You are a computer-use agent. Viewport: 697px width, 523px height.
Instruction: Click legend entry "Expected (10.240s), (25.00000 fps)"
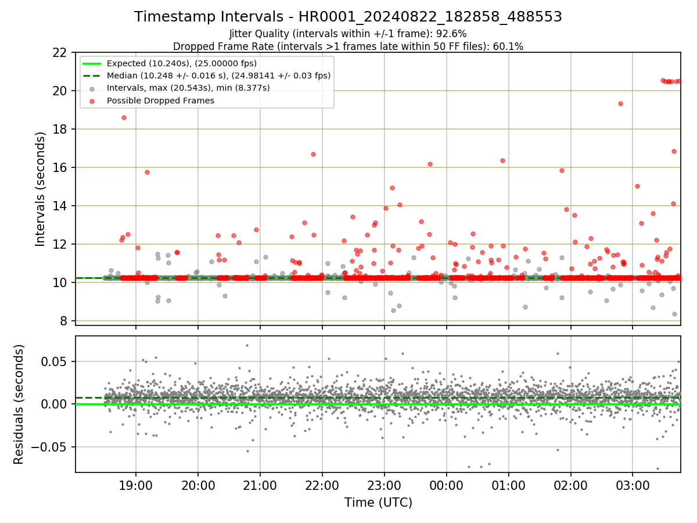tap(182, 63)
